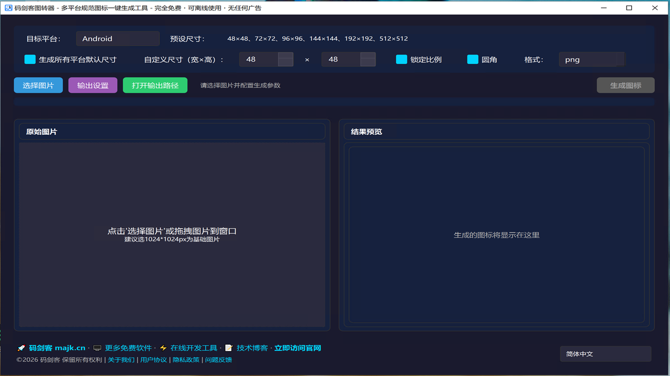Viewport: 670px width, 376px height.
Task: Open the 在线开发工具 link
Action: click(x=194, y=348)
